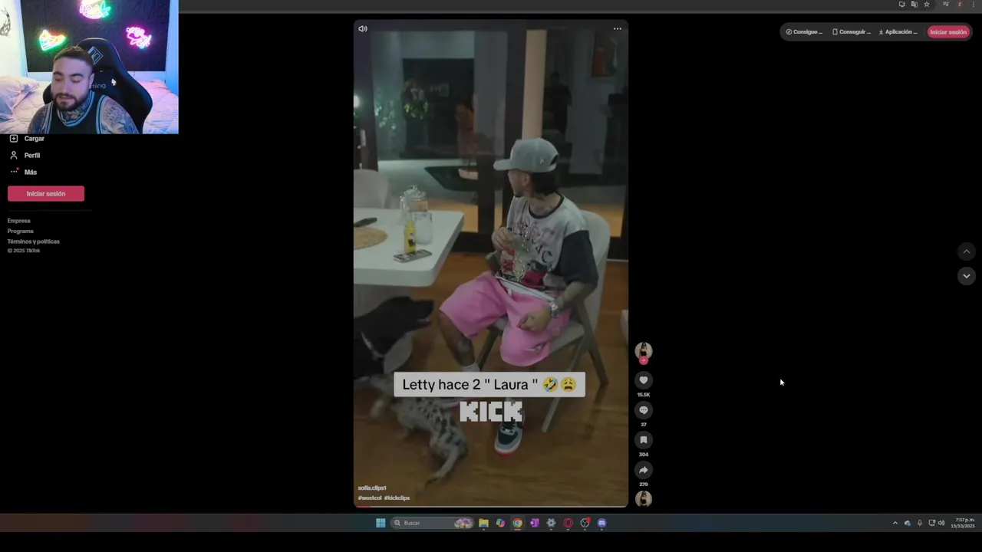Follow creator via red plus badge
Viewport: 982px width, 552px height.
coord(644,360)
